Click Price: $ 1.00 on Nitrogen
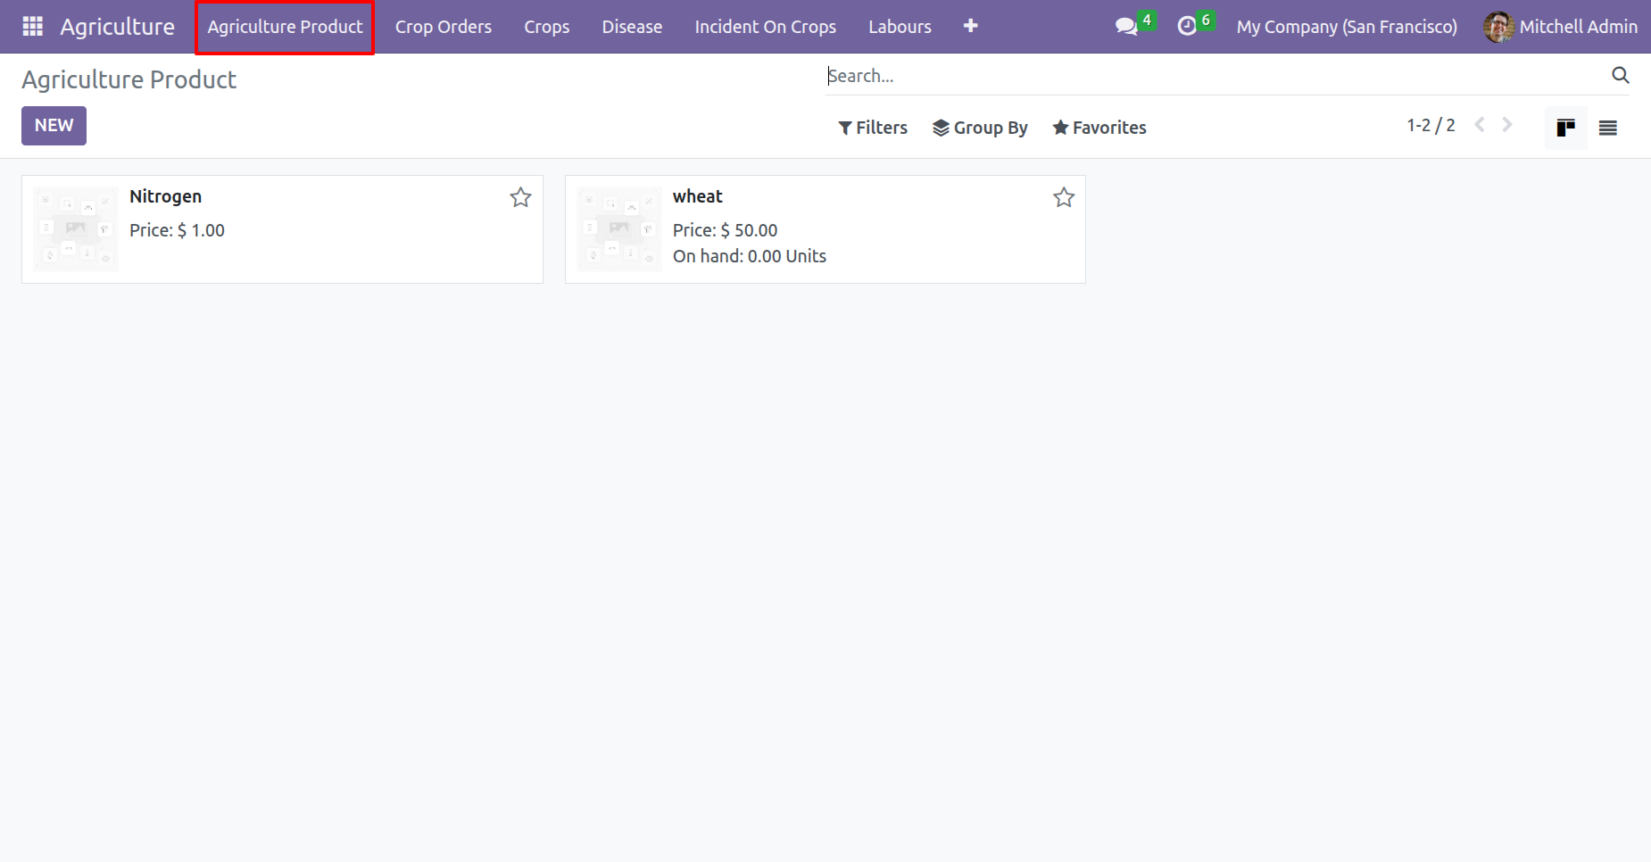1651x862 pixels. 177,230
